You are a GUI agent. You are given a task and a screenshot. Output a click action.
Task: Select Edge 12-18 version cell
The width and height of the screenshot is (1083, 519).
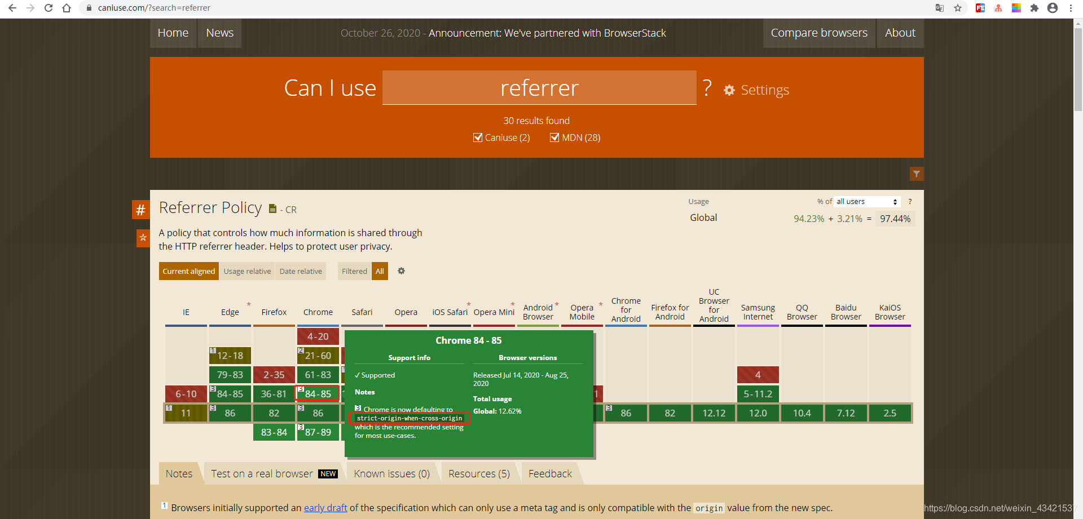[x=230, y=356]
